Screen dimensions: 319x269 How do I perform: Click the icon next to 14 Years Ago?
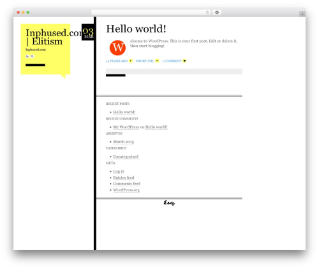(x=131, y=61)
